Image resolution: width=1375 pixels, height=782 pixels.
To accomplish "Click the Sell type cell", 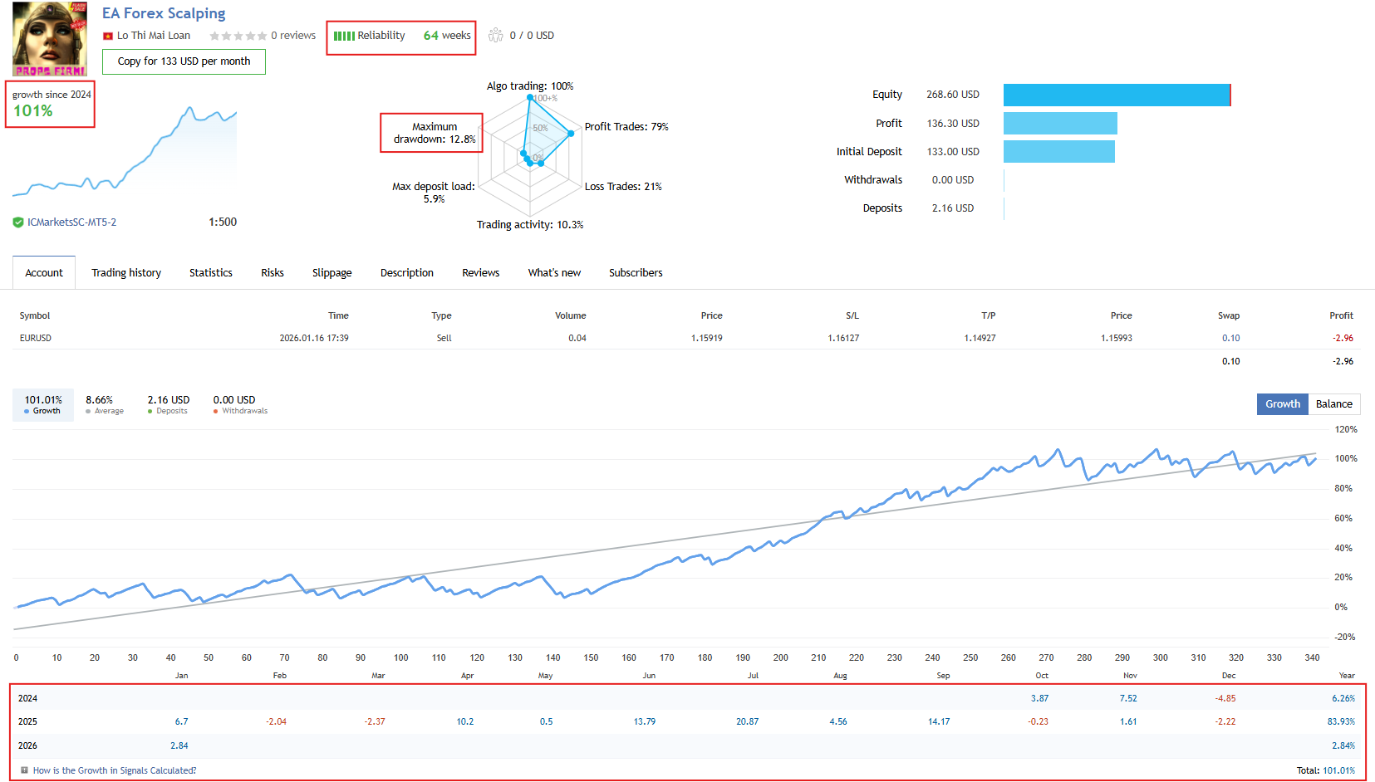I will (444, 339).
